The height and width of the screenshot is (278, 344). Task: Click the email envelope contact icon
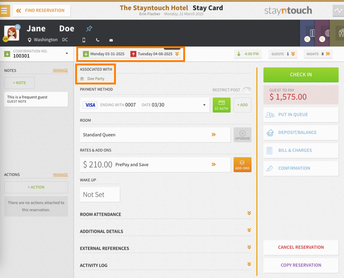[x=111, y=40]
